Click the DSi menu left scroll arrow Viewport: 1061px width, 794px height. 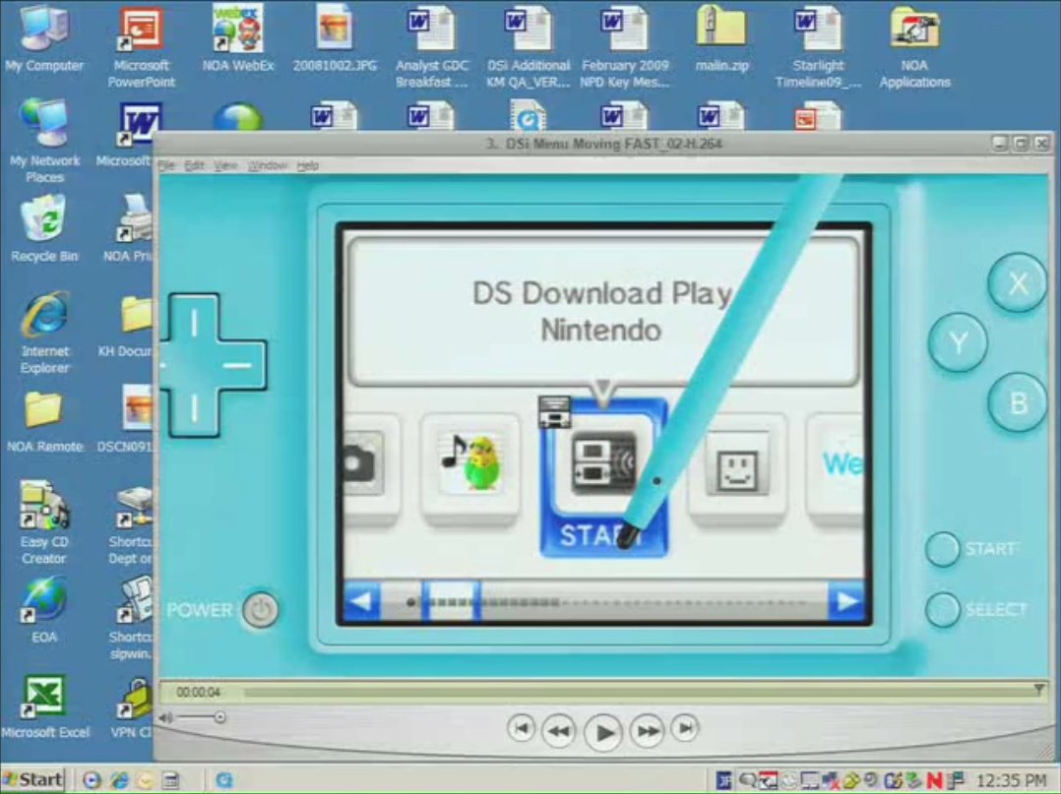[362, 601]
